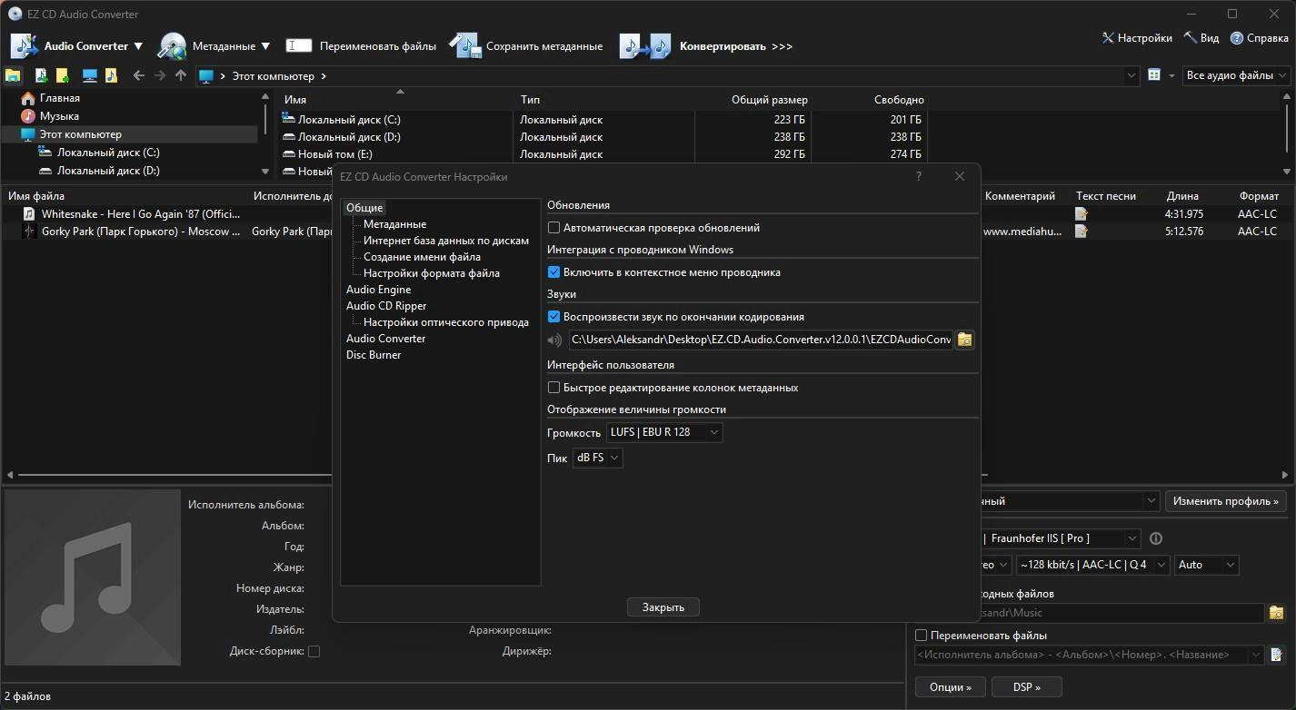
Task: Browse for notification sound file
Action: tap(965, 340)
